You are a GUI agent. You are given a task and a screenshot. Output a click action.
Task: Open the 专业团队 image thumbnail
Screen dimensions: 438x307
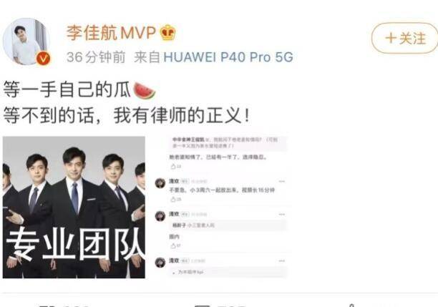(x=74, y=208)
